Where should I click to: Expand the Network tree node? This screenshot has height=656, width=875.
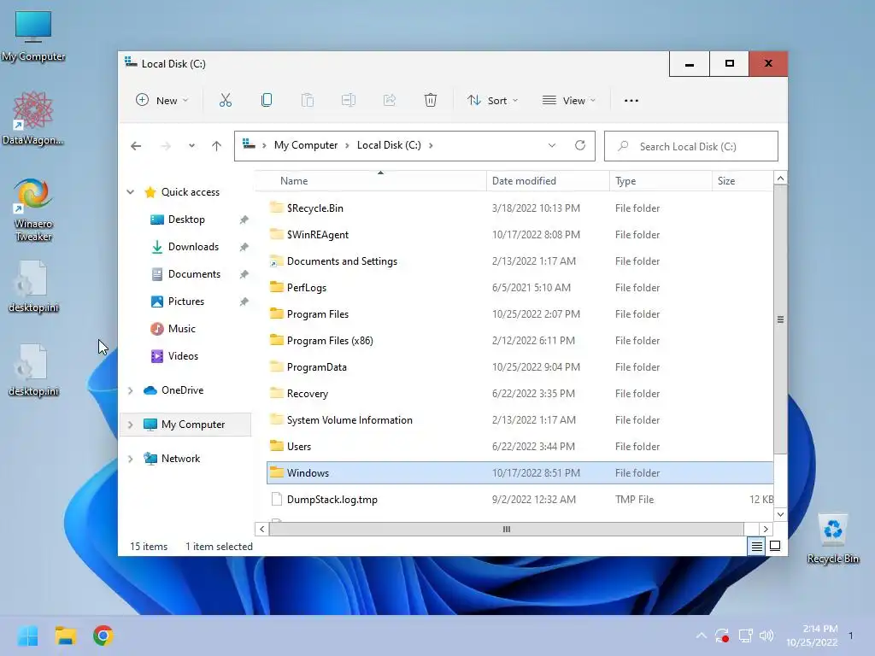(131, 459)
